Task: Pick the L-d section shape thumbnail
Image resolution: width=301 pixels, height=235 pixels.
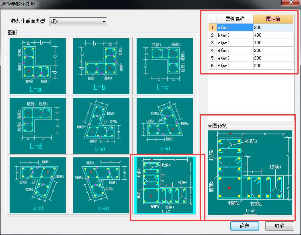Action: 38,126
